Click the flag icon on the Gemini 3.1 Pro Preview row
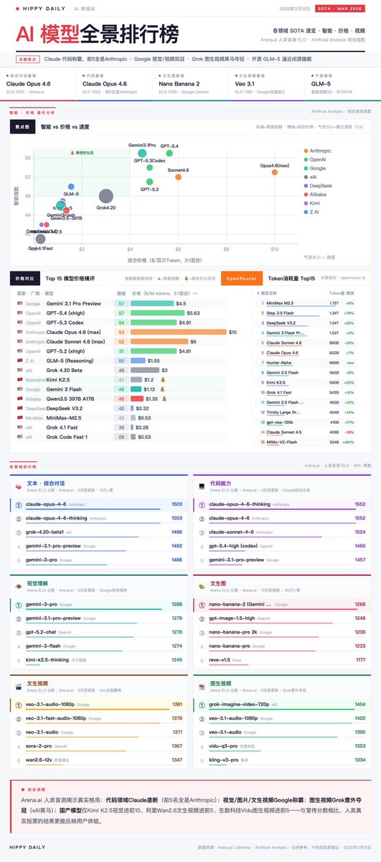The width and height of the screenshot is (381, 862). pyautogui.click(x=19, y=304)
